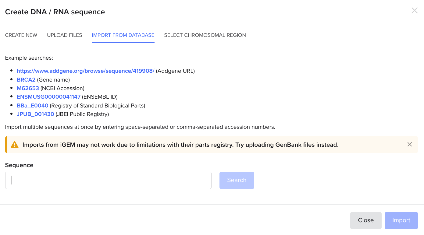Click the Sequence field label

pos(19,165)
